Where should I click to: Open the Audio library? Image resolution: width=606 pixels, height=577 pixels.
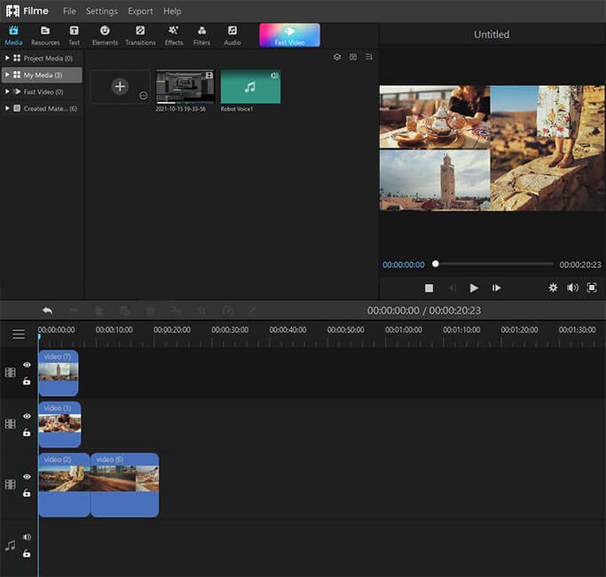click(x=232, y=36)
